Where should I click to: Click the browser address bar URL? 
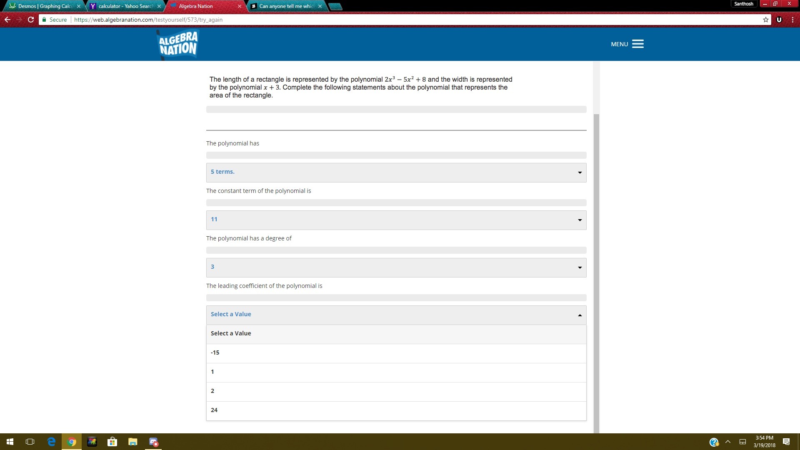(148, 20)
